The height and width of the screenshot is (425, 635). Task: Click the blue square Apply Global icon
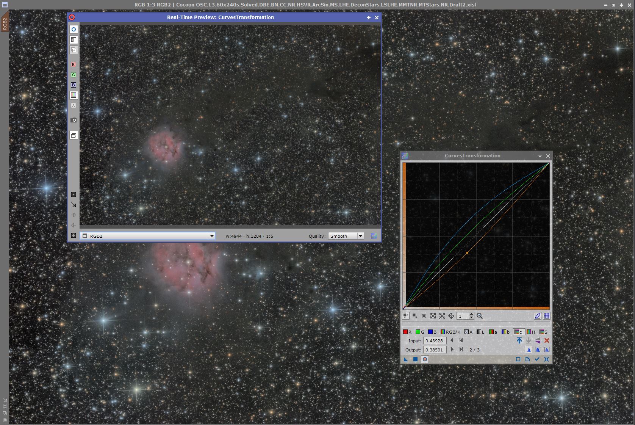(415, 359)
